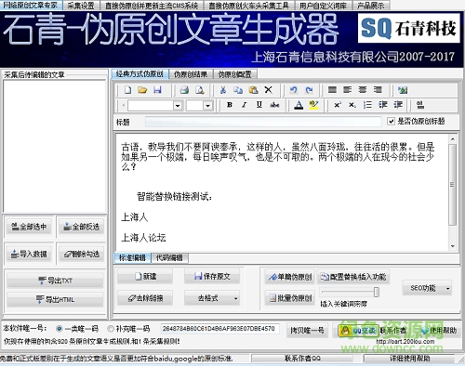This screenshot has width=465, height=366.
Task: Switch to 代码编辑 editor mode tab
Action: point(169,257)
